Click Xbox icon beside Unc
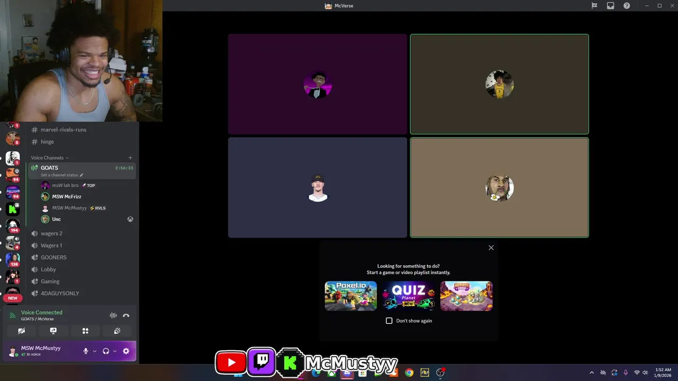The width and height of the screenshot is (678, 381). click(x=130, y=219)
